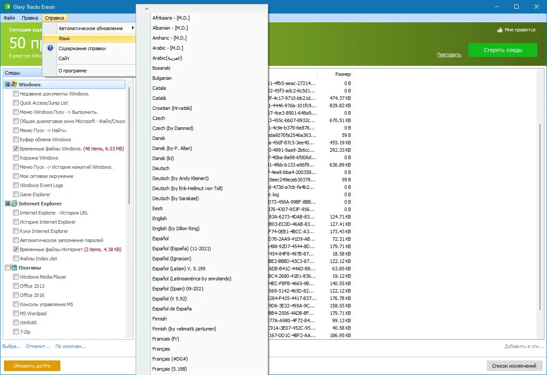Uncheck Временные файлы Интернет checkbox

[16, 249]
